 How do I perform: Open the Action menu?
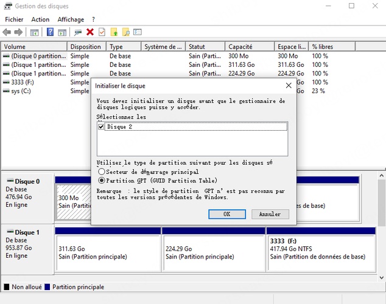click(40, 19)
